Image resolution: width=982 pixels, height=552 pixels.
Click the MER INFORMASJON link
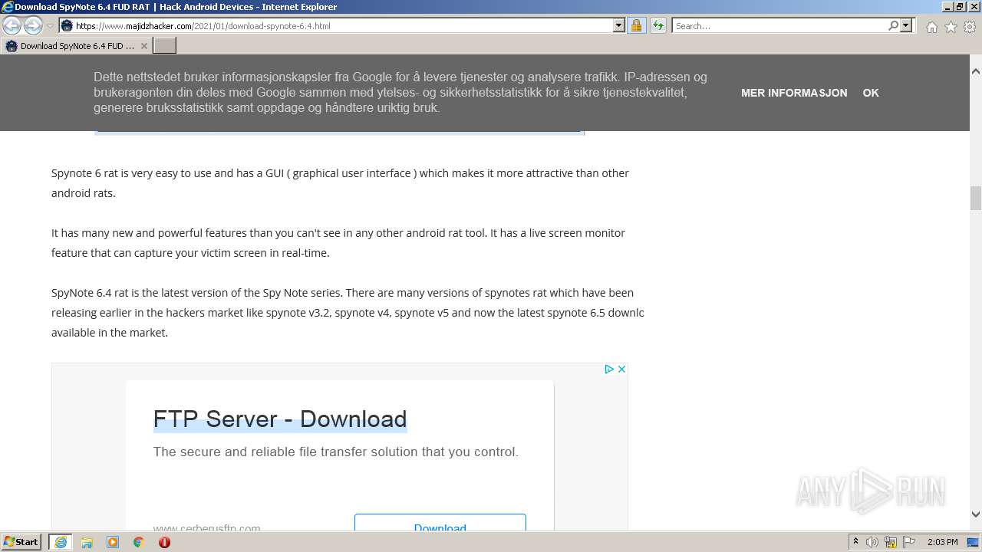pyautogui.click(x=794, y=93)
